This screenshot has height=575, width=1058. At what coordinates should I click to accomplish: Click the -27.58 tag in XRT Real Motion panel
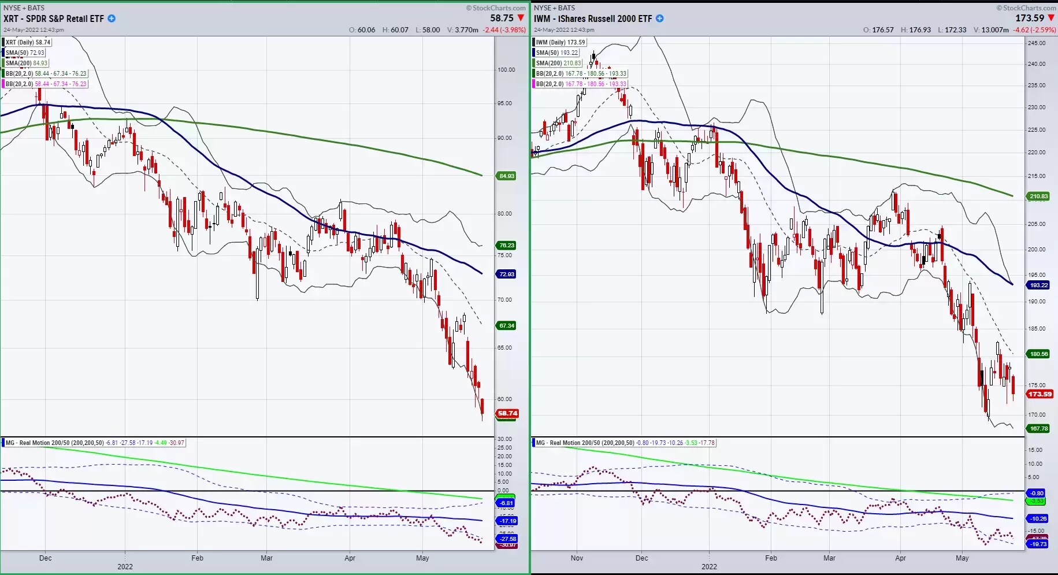[x=507, y=539]
